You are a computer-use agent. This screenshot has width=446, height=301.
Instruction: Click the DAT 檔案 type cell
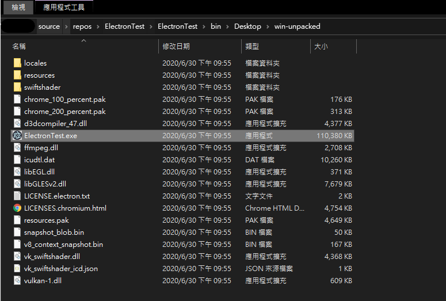[x=260, y=160]
